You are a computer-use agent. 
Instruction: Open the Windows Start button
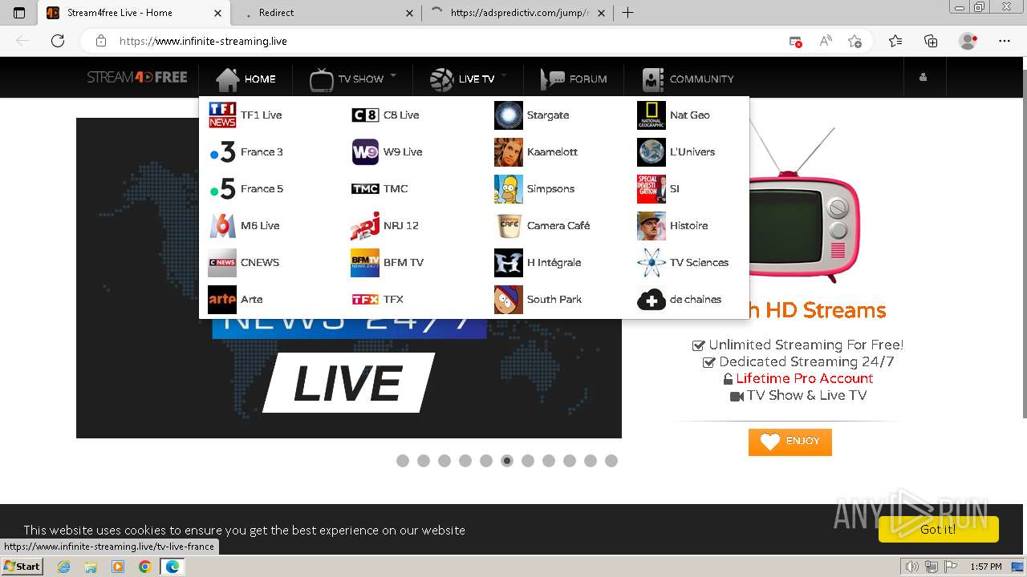point(22,567)
